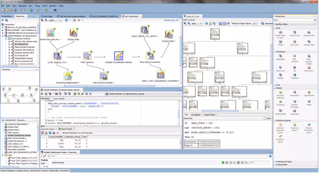321x175 pixels.
Task: Select the Multiple Classification Models node
Action: point(119,56)
